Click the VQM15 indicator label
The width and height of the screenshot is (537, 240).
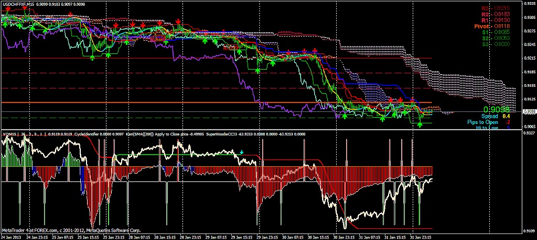pos(9,134)
